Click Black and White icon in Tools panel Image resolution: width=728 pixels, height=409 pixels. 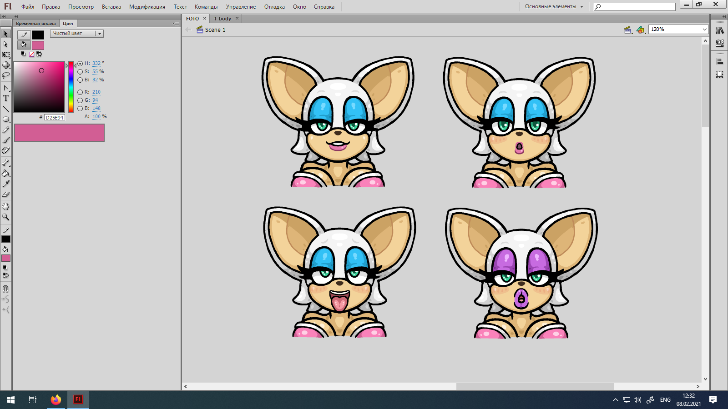(x=5, y=268)
